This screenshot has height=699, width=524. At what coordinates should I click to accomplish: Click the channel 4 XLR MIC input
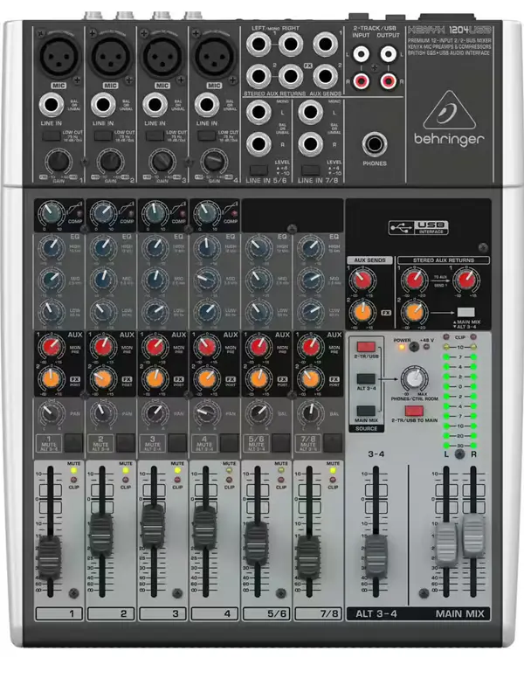point(213,57)
